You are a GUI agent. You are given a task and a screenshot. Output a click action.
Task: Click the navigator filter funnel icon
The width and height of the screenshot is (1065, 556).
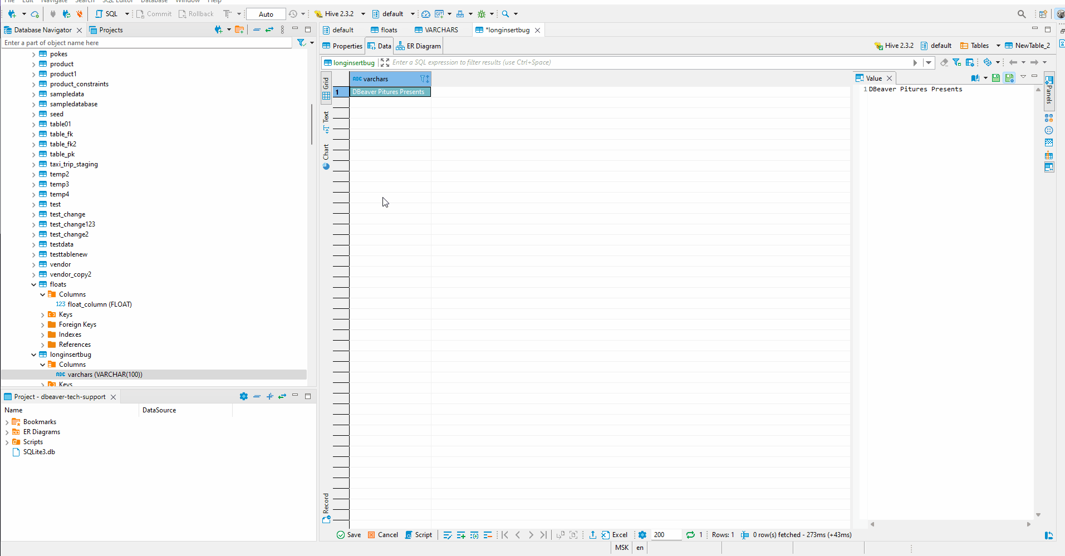301,43
